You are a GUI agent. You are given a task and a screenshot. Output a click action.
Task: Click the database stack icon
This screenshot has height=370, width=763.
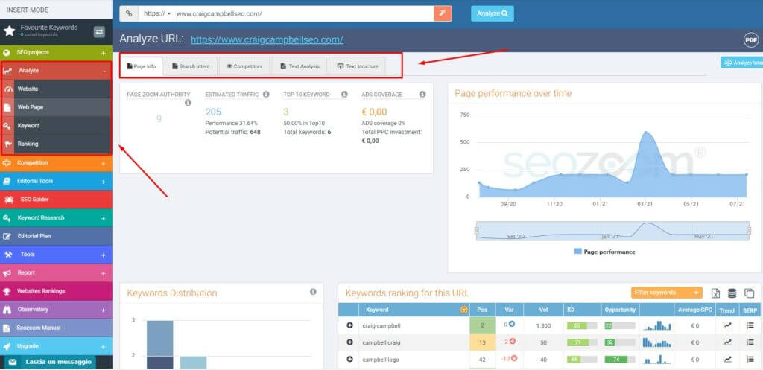pyautogui.click(x=732, y=293)
